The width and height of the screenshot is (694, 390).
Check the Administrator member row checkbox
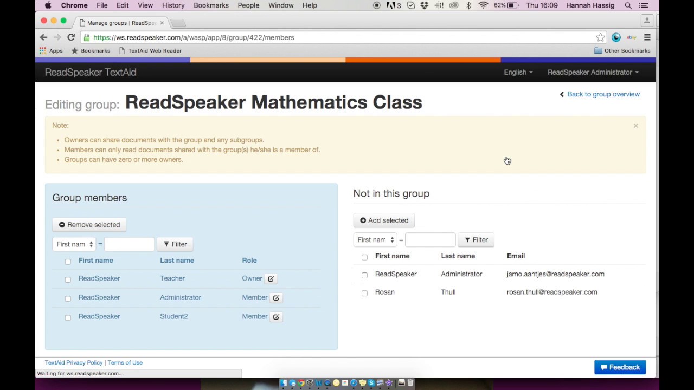[68, 298]
